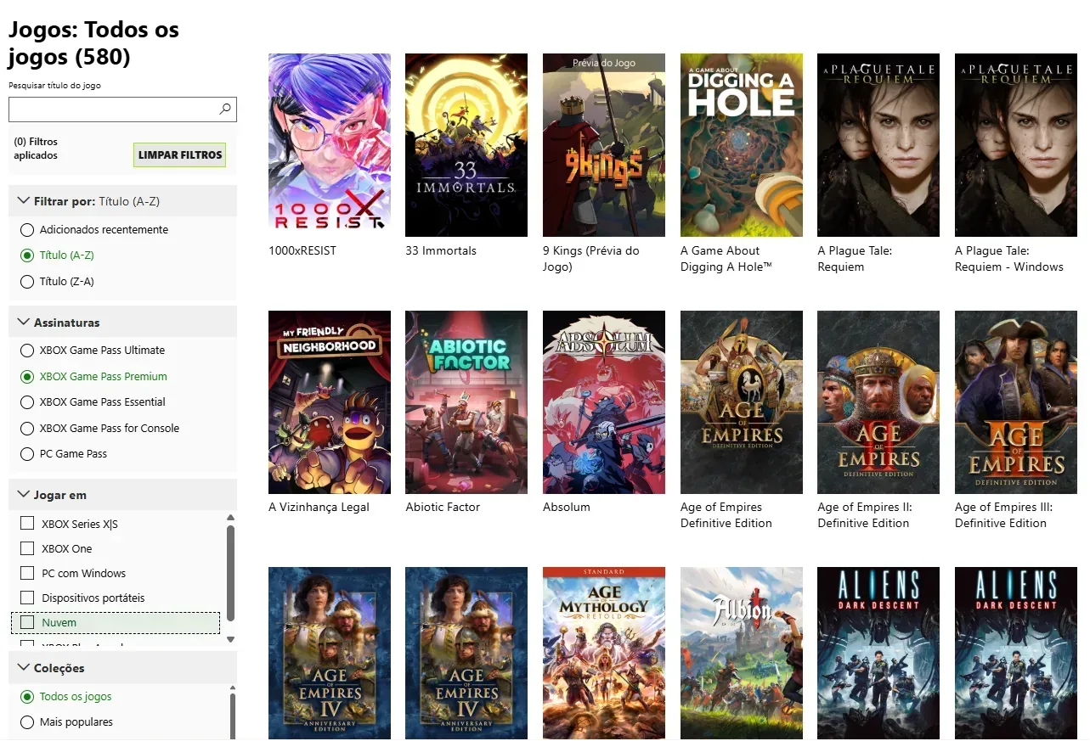Enable XBOX Series X|S checkbox
Viewport: 1090px width, 741px height.
pos(27,524)
